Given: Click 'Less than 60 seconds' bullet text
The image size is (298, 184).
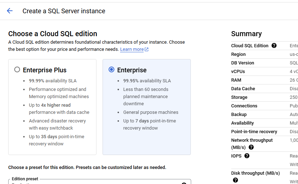Looking at the screenshot, I should [x=146, y=89].
